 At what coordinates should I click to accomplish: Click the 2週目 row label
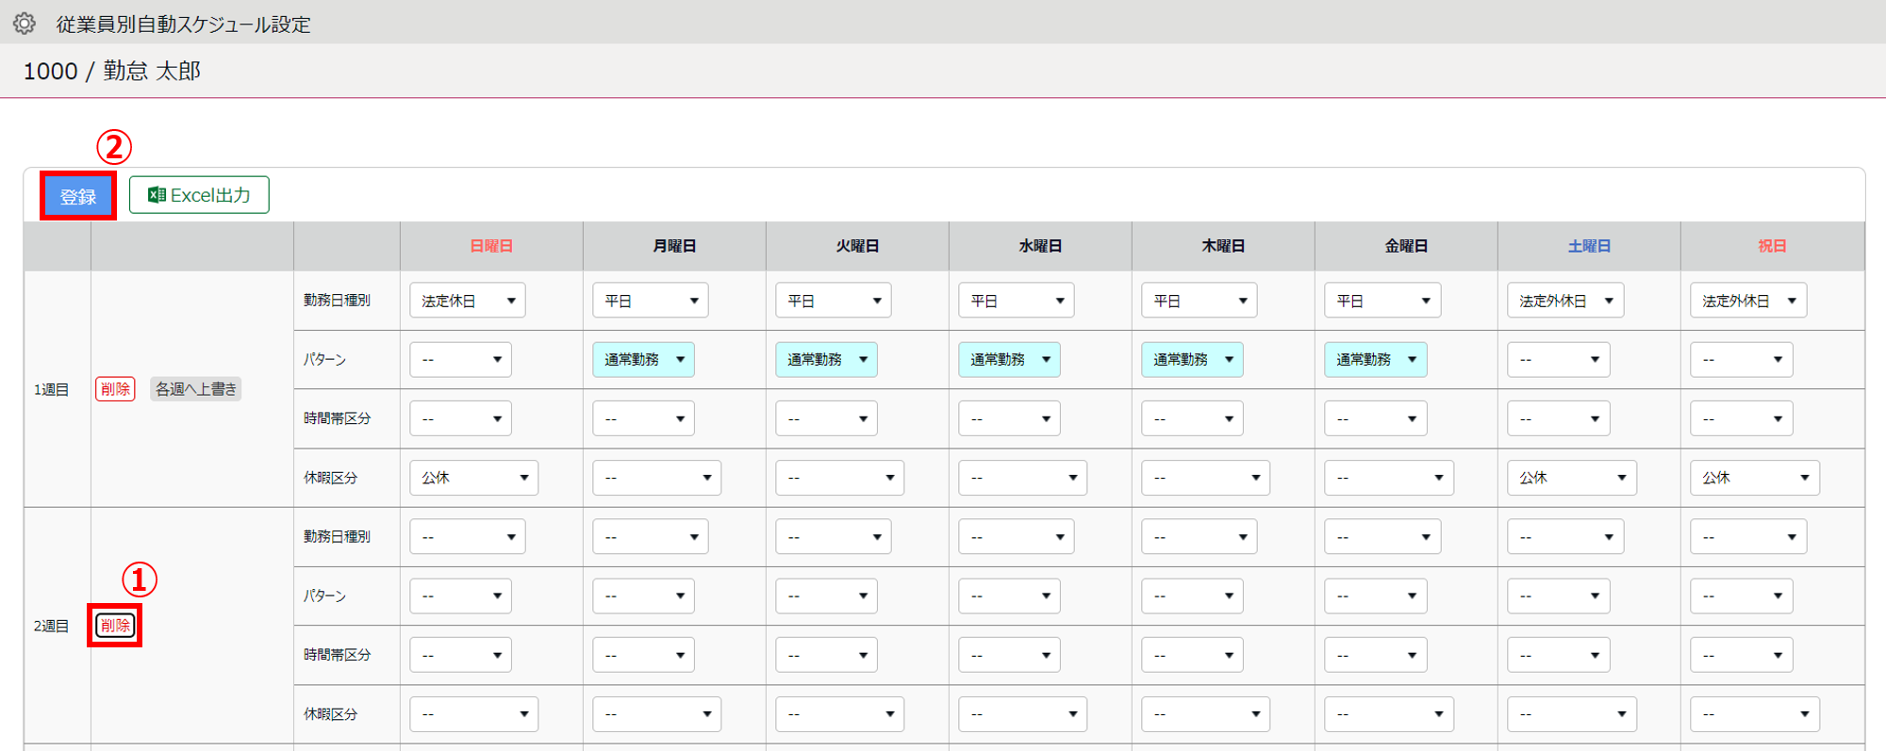(52, 626)
